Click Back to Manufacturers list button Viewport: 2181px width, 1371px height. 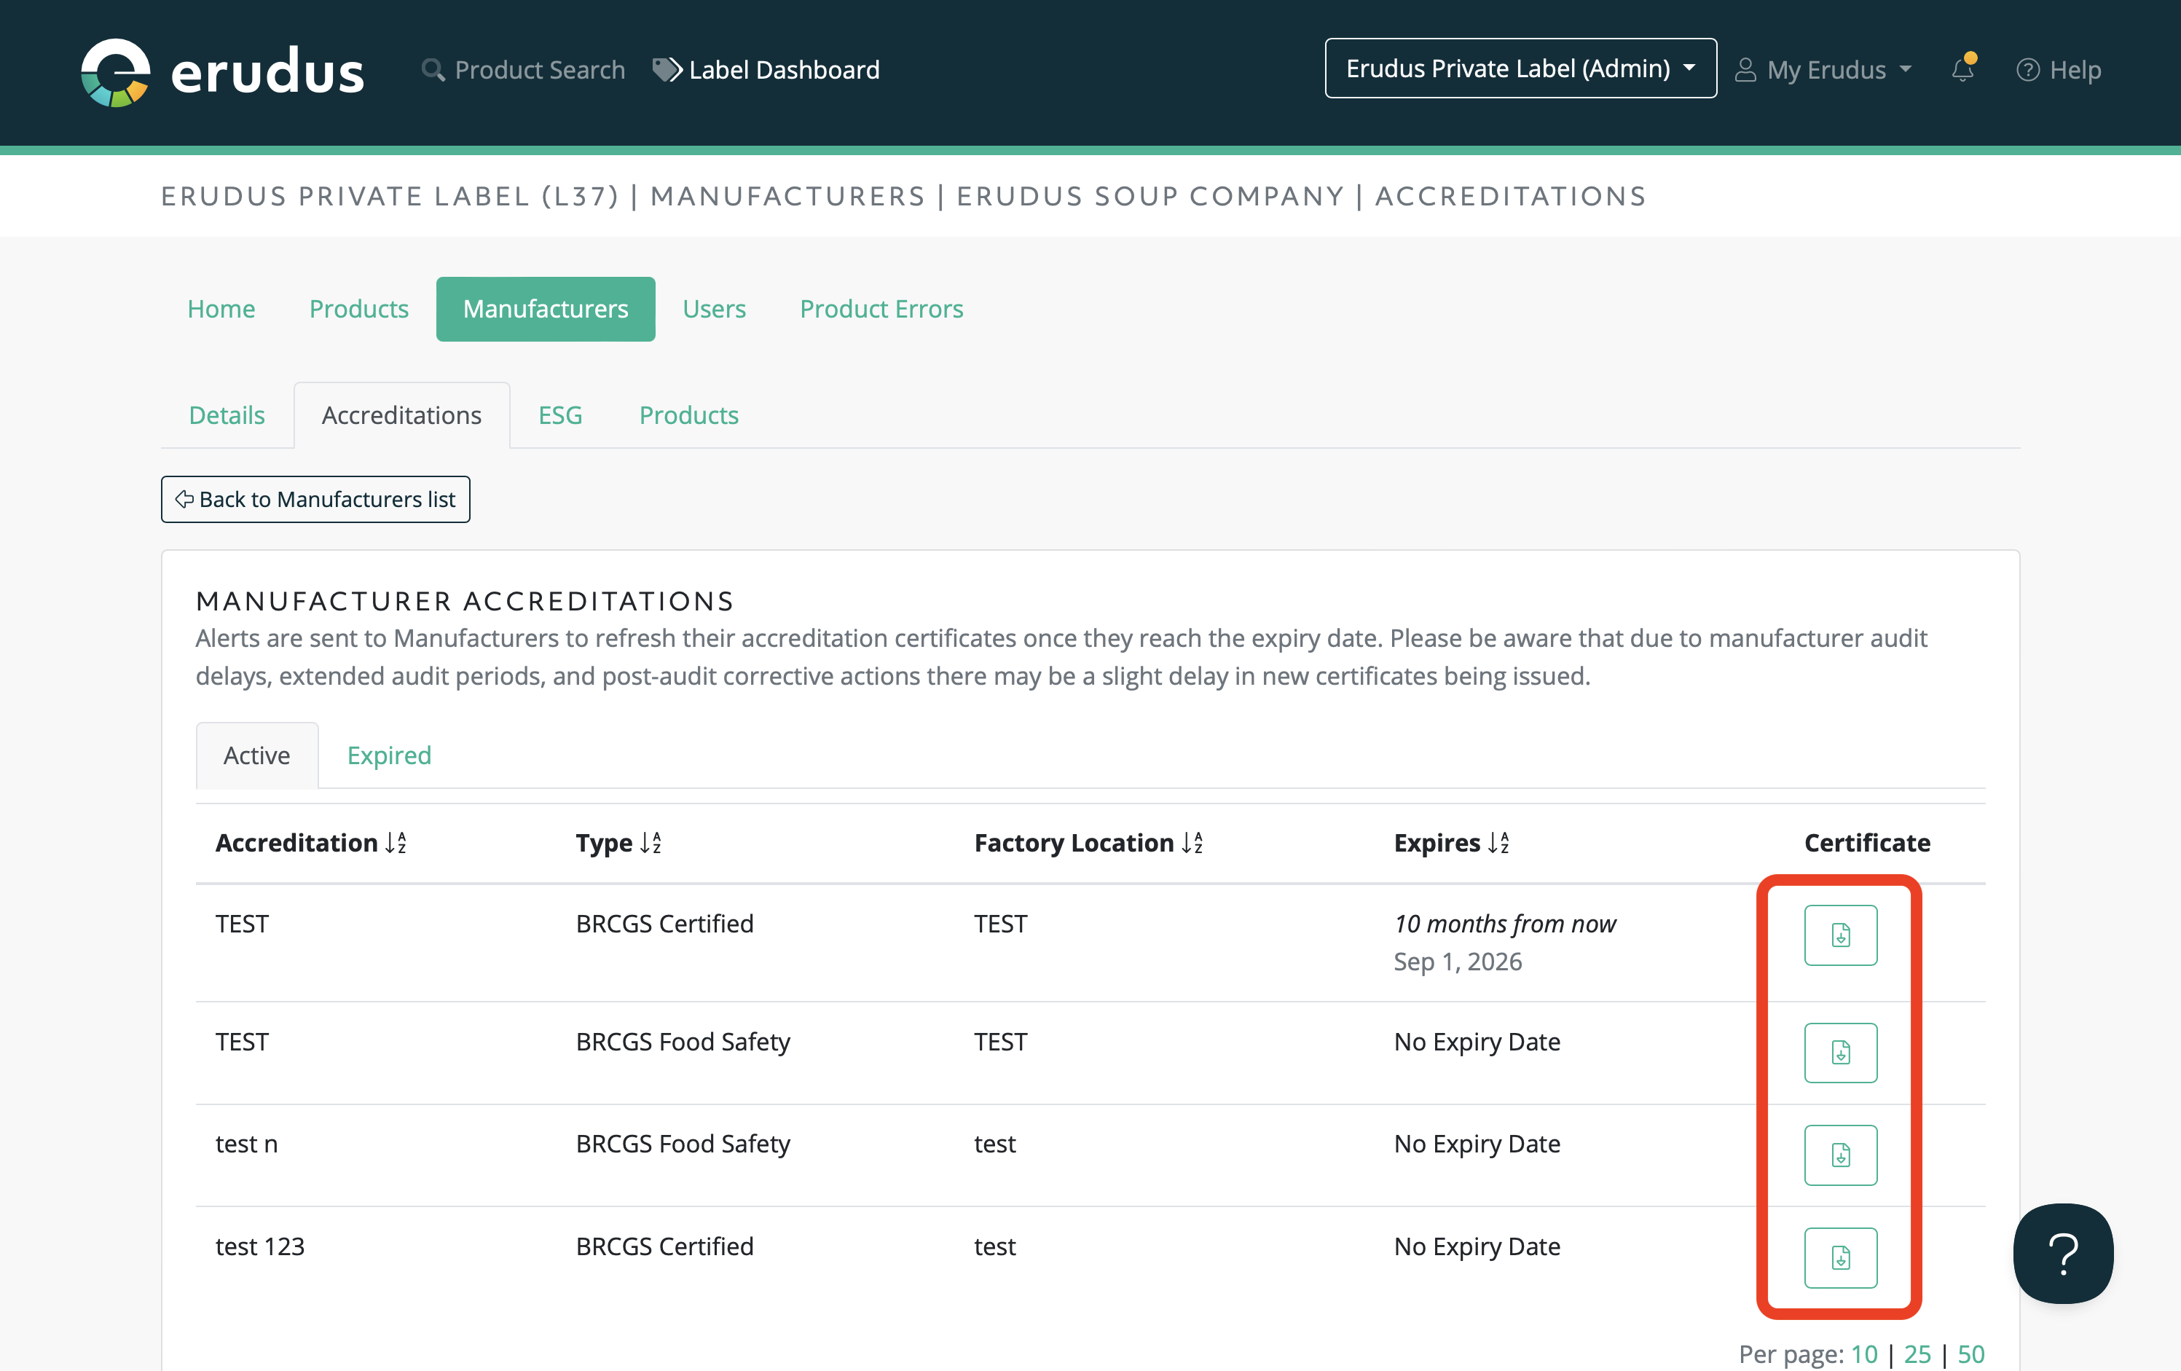pyautogui.click(x=315, y=499)
